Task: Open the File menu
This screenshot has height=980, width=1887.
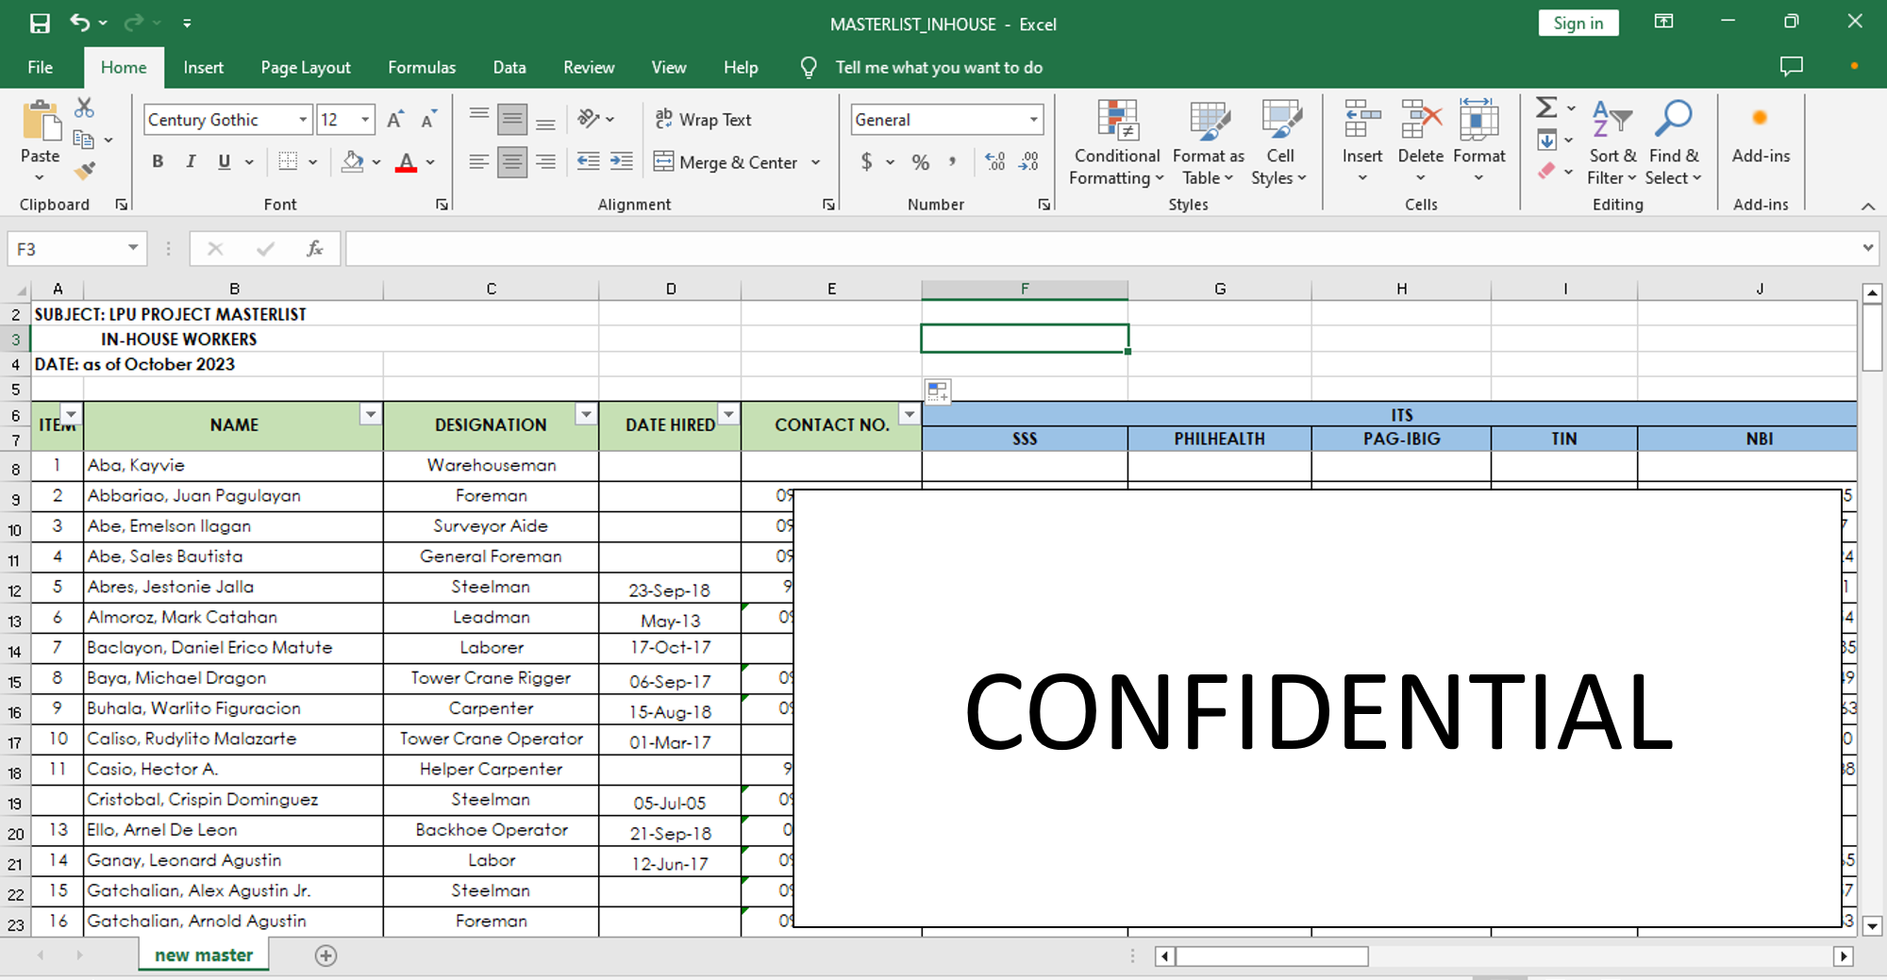Action: [41, 68]
